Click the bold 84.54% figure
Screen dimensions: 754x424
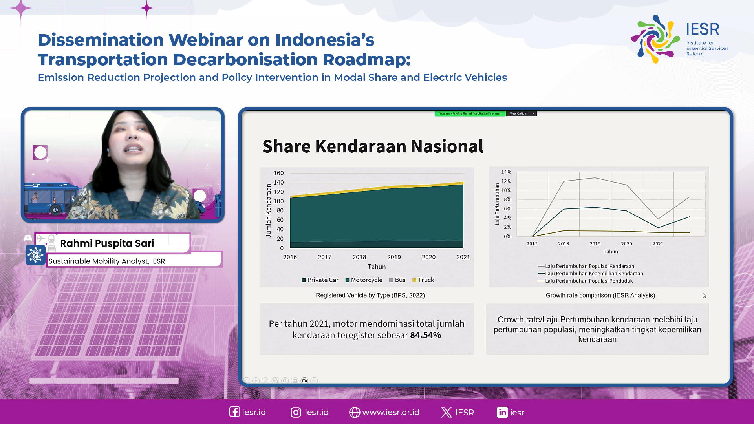426,335
